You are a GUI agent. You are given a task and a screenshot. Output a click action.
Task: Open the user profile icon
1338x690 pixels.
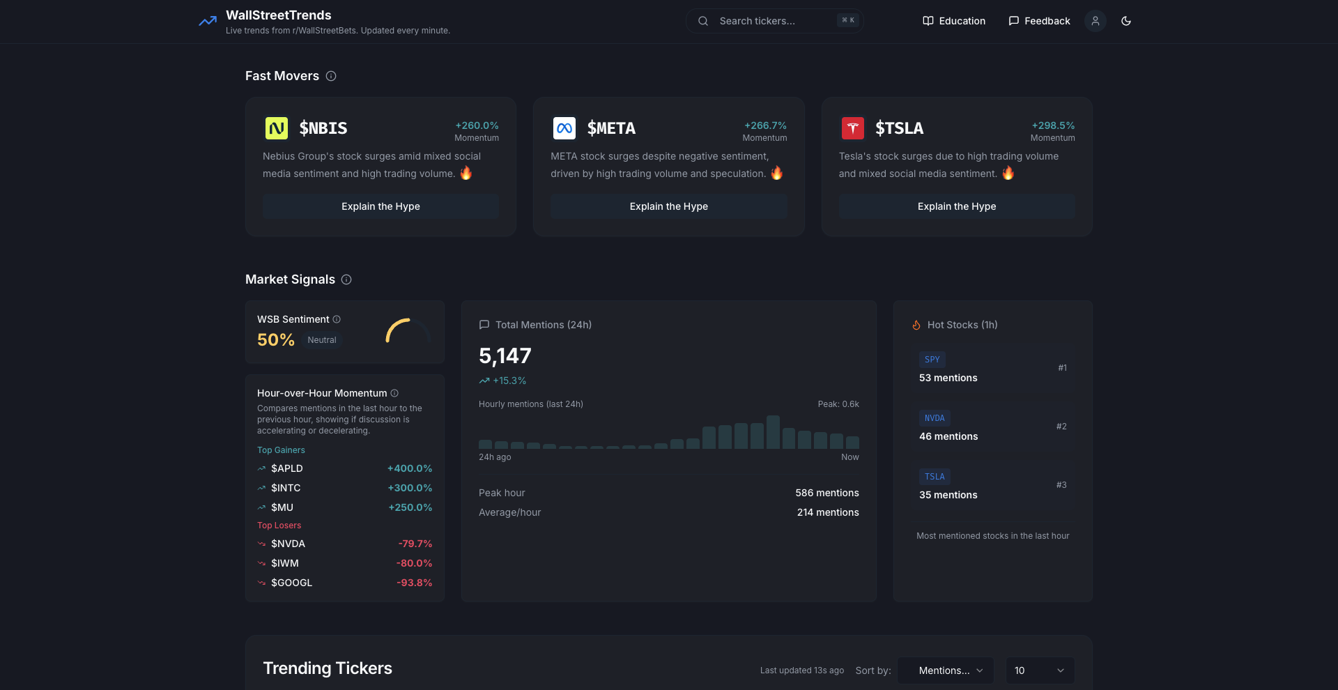coord(1095,21)
